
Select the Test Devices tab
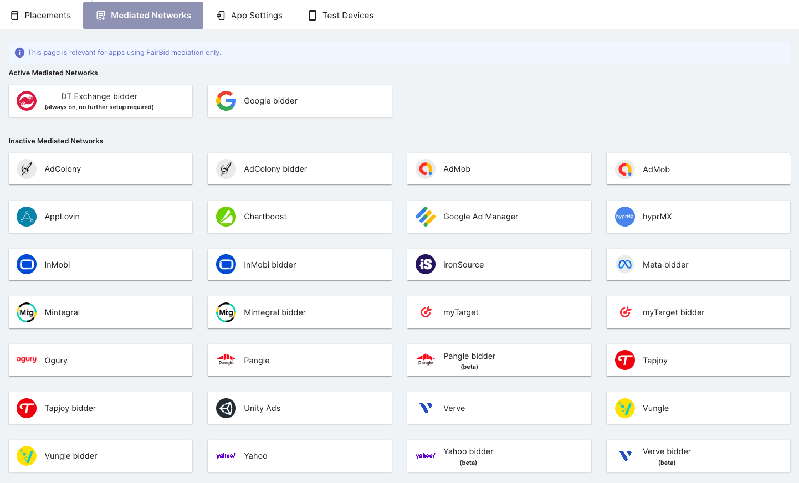(x=341, y=16)
